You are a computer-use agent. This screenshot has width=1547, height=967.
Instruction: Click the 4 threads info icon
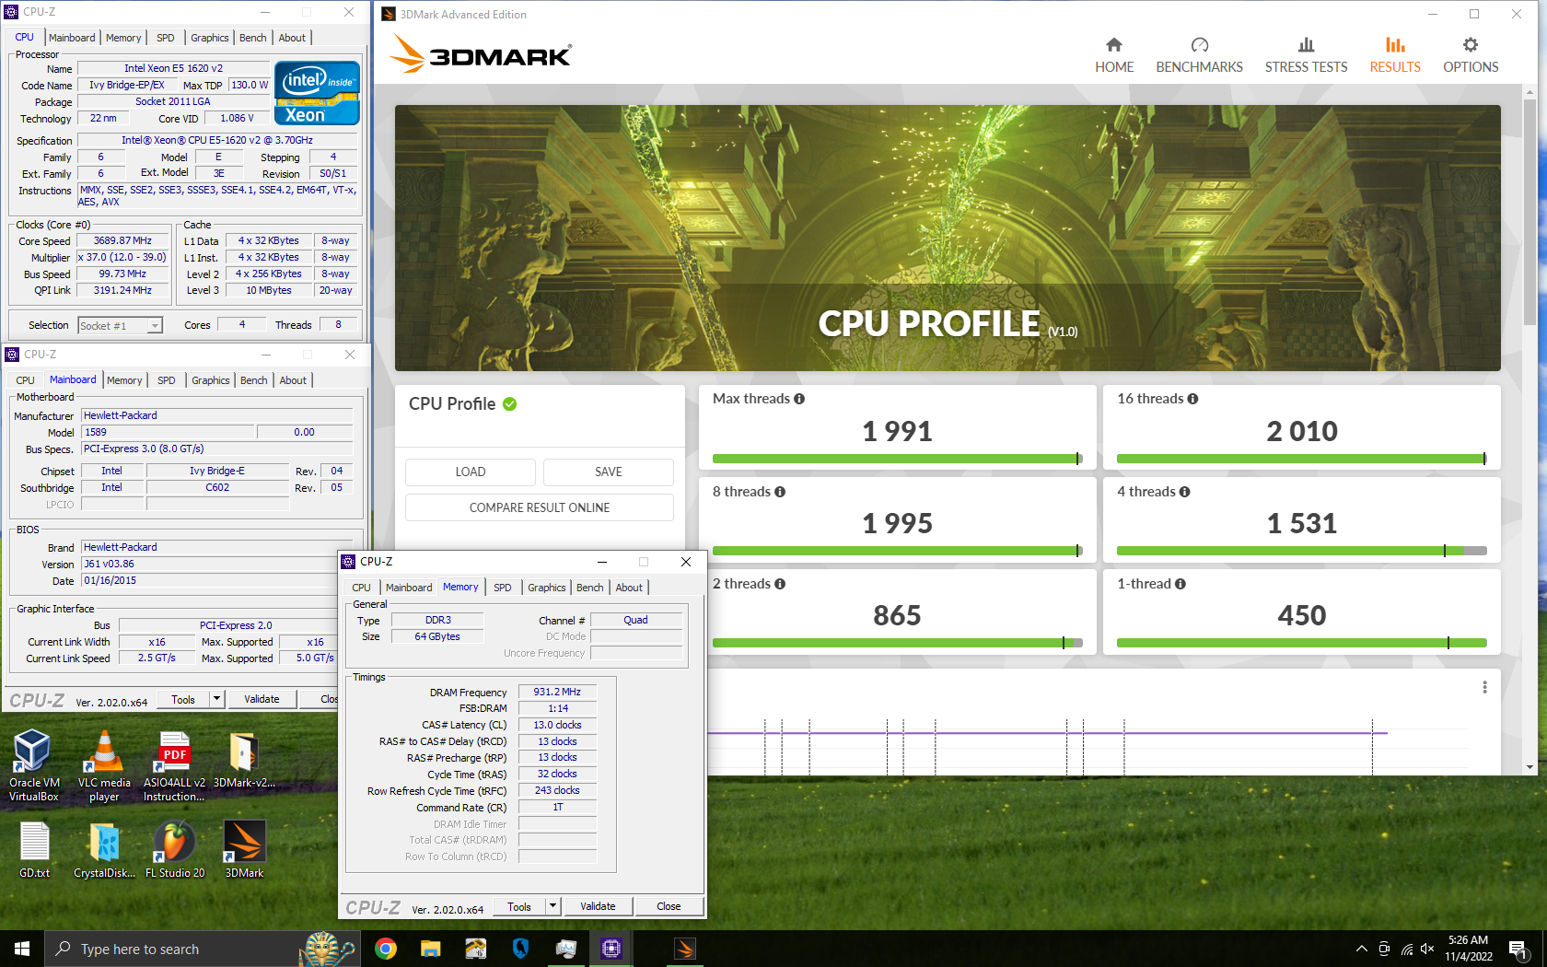click(x=1184, y=492)
